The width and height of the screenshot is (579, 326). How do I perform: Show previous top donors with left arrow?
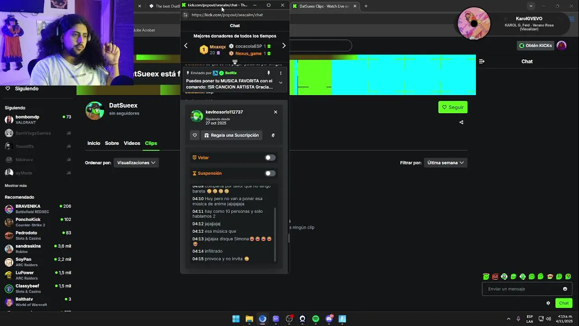[x=185, y=46]
